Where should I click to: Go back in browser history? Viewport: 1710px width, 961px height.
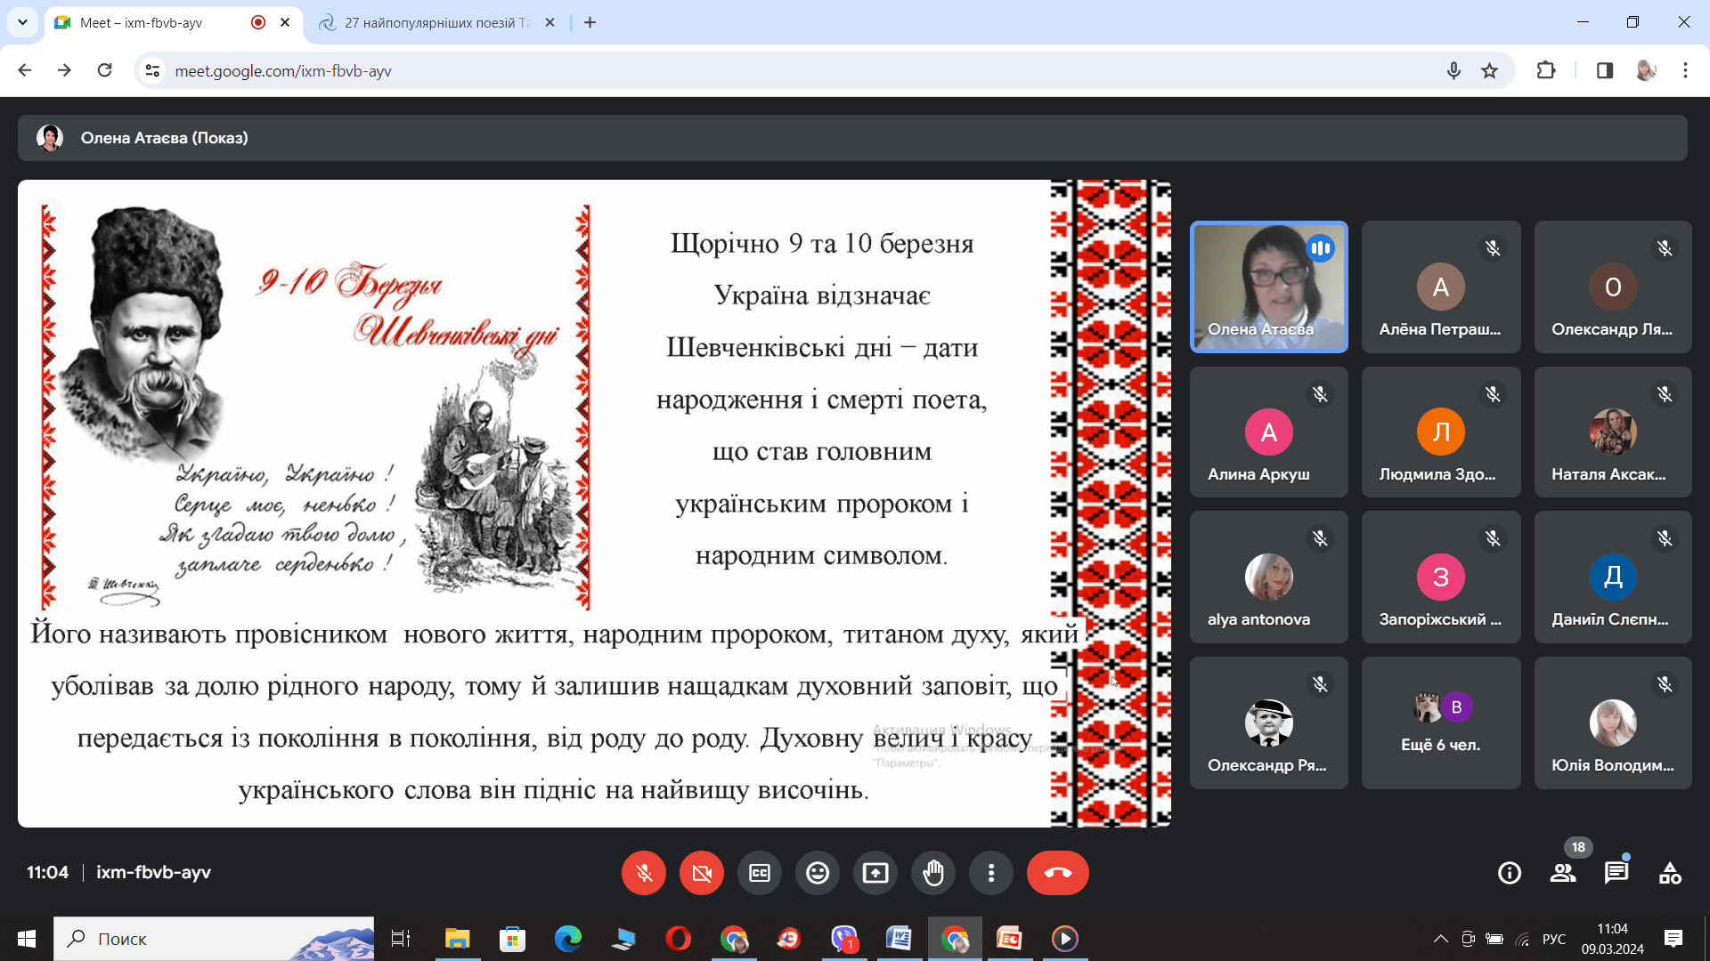tap(25, 70)
